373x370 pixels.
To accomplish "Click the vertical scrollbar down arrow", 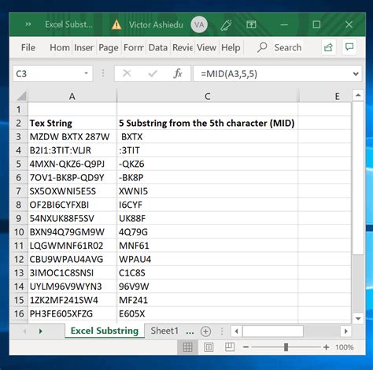I will pyautogui.click(x=358, y=319).
